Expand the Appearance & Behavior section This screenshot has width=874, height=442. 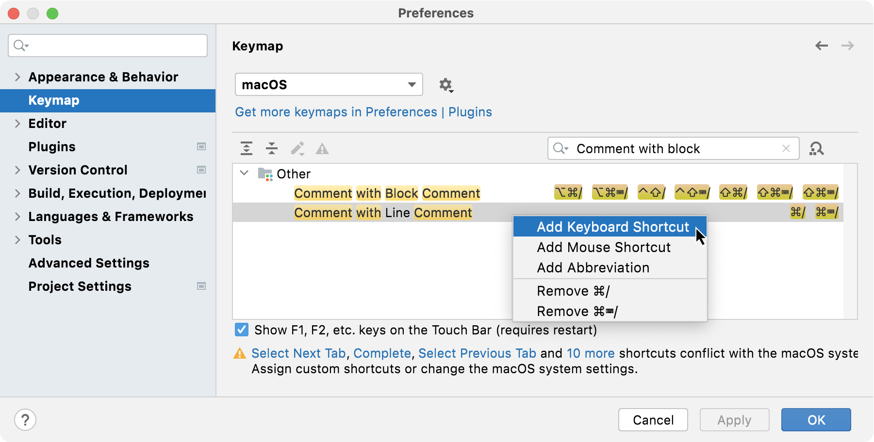[17, 77]
